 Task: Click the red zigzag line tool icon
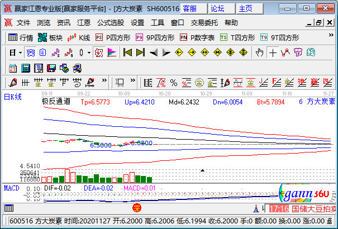click(x=285, y=53)
